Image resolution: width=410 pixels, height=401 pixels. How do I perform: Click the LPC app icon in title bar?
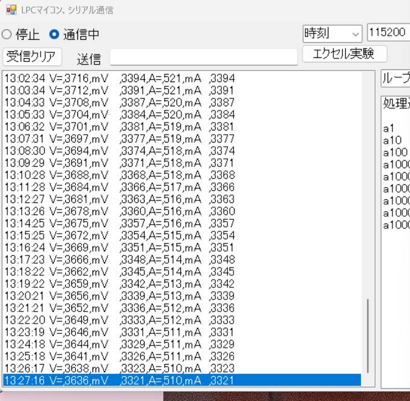coord(11,10)
